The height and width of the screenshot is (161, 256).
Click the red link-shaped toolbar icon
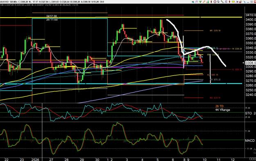click(x=241, y=2)
